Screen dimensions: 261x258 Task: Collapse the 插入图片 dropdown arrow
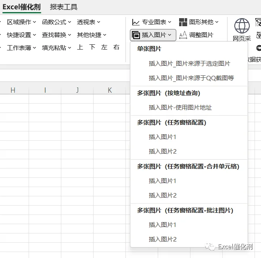pyautogui.click(x=169, y=35)
